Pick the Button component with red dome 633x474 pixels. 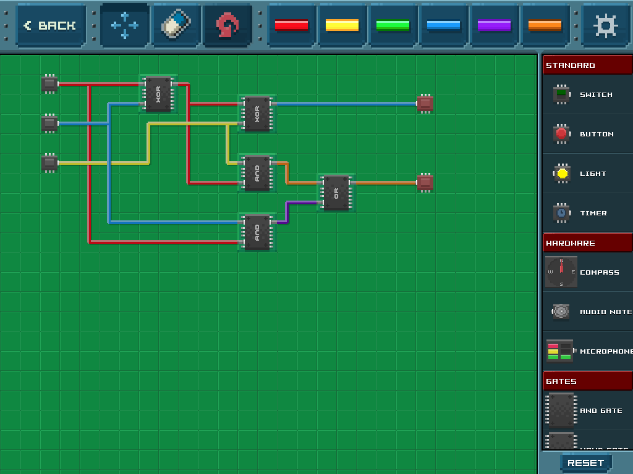click(587, 134)
